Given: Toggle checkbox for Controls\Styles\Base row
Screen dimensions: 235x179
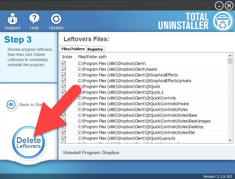Looking at the screenshot, I should [x=64, y=115].
